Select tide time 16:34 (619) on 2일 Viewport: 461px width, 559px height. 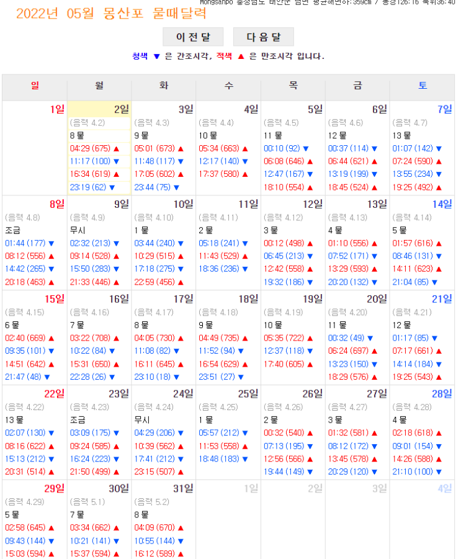point(90,174)
